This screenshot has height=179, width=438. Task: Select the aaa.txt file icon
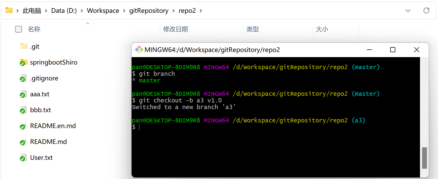pos(23,94)
